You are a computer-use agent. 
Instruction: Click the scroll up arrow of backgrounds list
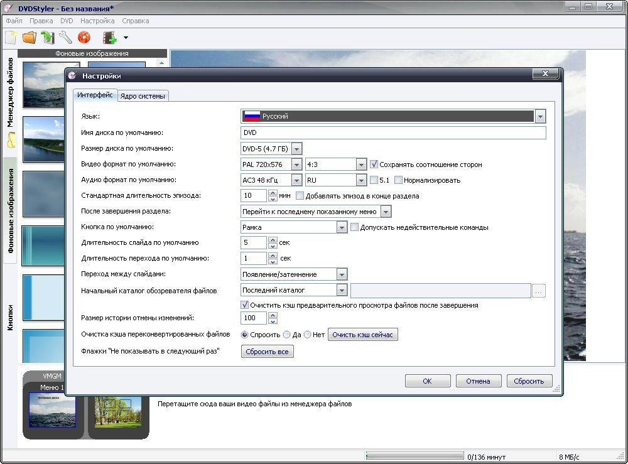161,63
